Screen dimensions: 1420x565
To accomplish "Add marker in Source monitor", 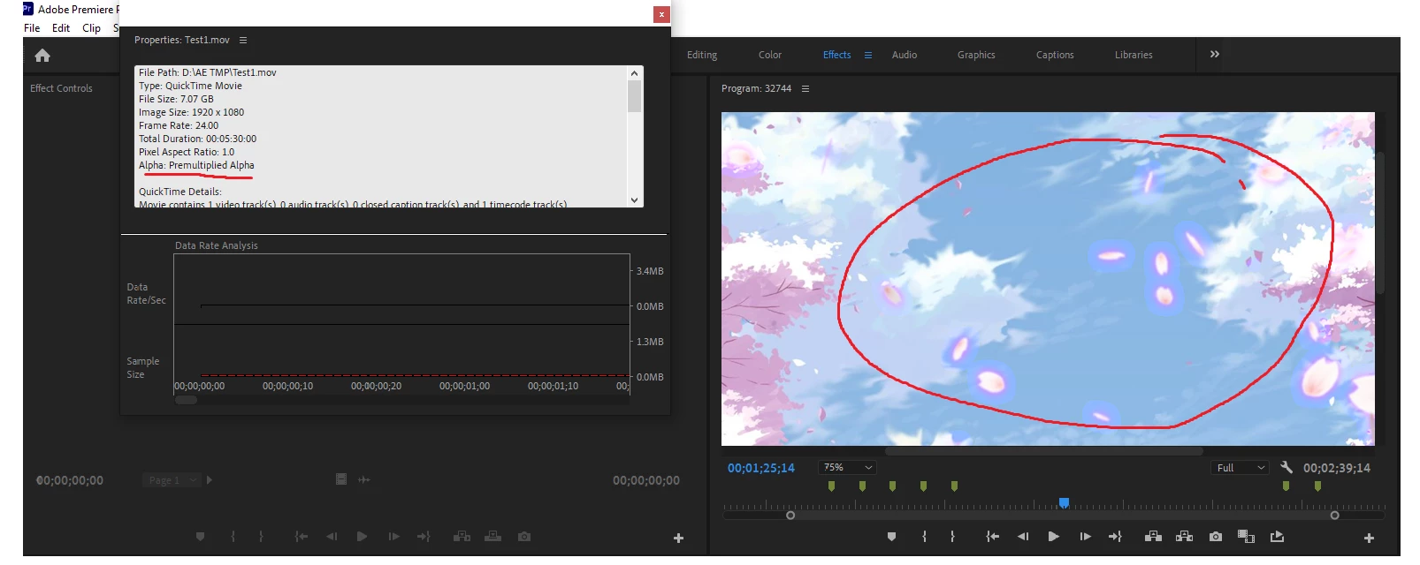I will pos(200,536).
